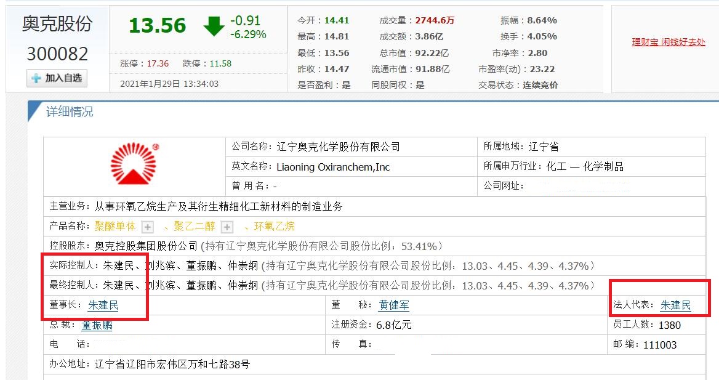This screenshot has width=719, height=380.
Task: Click the stock name 奥克股份
Action: 57,24
